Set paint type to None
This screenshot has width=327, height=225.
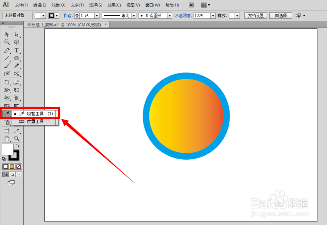[x=19, y=166]
